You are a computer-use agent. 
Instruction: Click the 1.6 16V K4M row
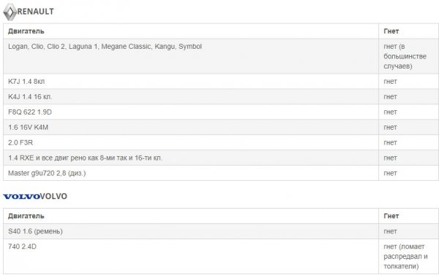(x=221, y=128)
